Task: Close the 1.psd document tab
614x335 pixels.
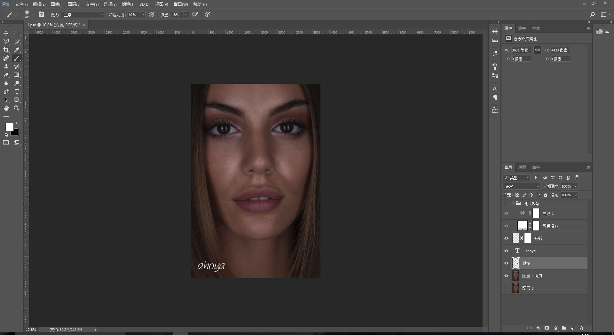Action: (x=84, y=25)
